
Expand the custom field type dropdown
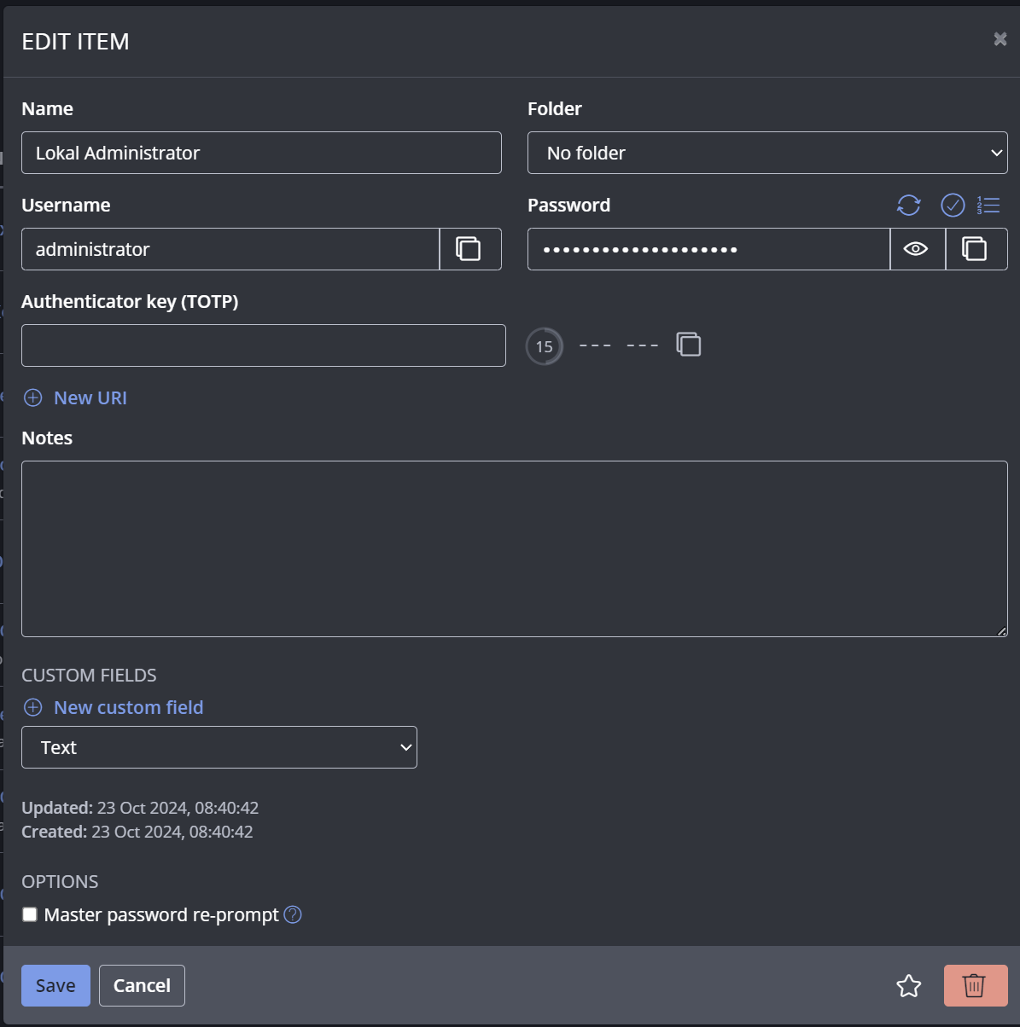[219, 748]
